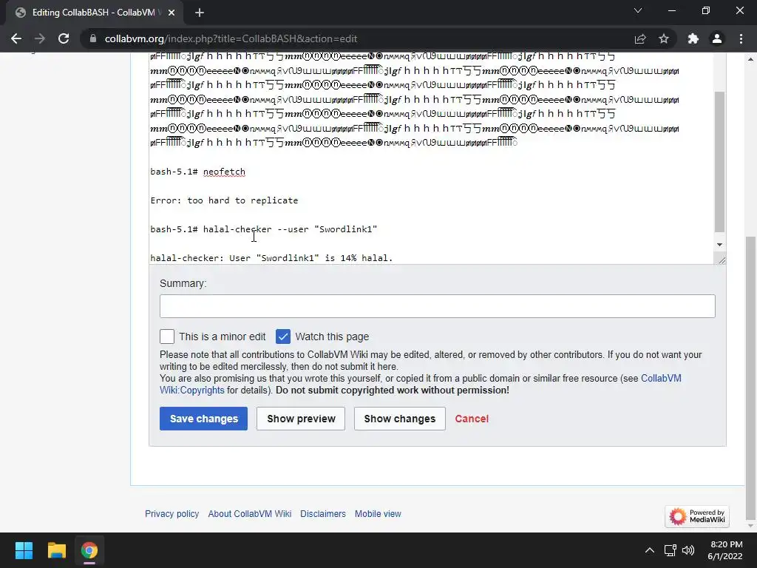Click the halal-checker --user command line
This screenshot has width=757, height=568.
pos(264,229)
